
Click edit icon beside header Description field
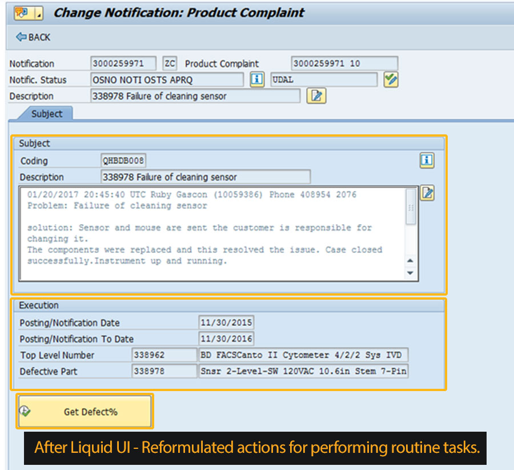[316, 96]
